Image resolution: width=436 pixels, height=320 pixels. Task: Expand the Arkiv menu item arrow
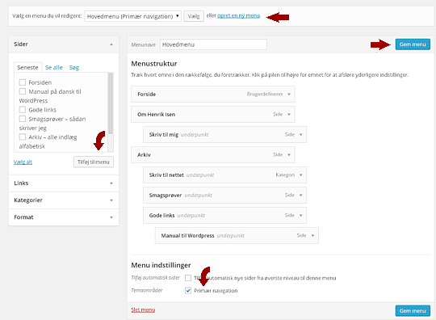coord(289,154)
